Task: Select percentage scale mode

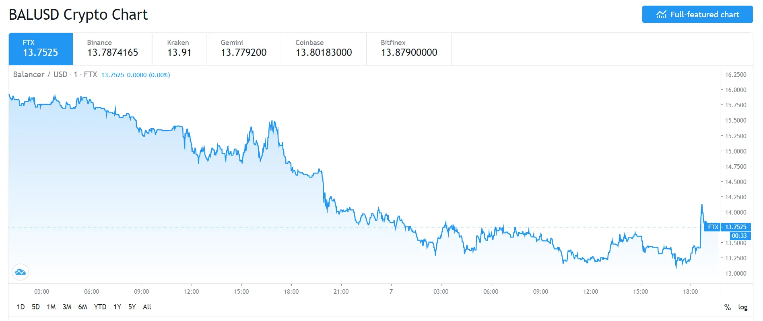Action: (727, 307)
